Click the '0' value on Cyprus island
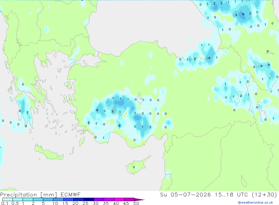Image resolution: width=279 pixels, height=205 pixels. click(134, 167)
